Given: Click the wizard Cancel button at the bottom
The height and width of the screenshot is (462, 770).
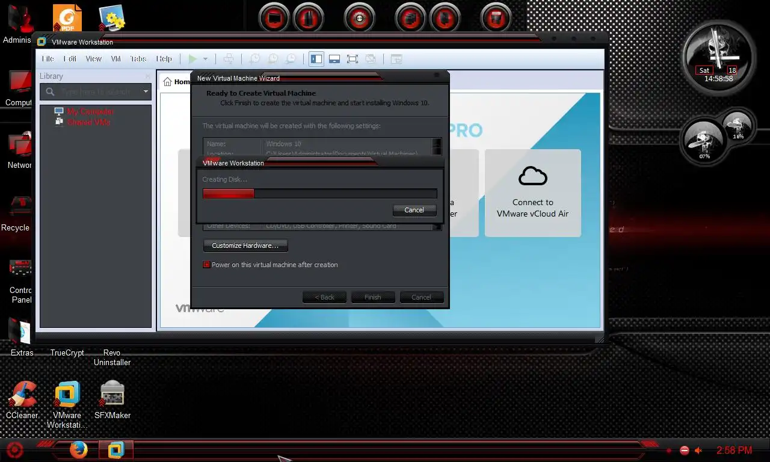Looking at the screenshot, I should tap(421, 297).
